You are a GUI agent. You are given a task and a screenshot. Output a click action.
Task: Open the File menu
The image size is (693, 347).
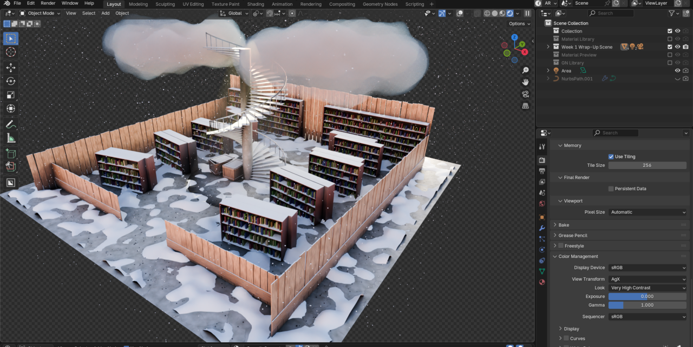[x=17, y=3]
